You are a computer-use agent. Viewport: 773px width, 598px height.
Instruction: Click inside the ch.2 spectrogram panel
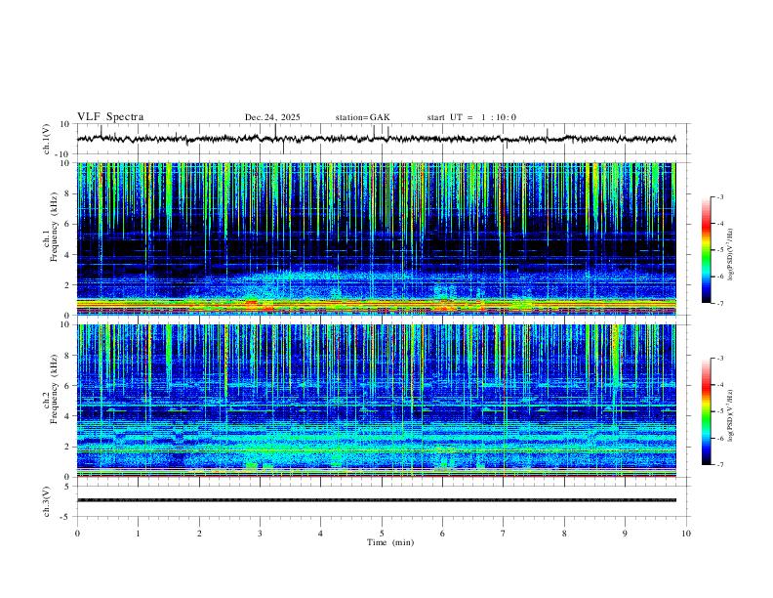tap(377, 401)
